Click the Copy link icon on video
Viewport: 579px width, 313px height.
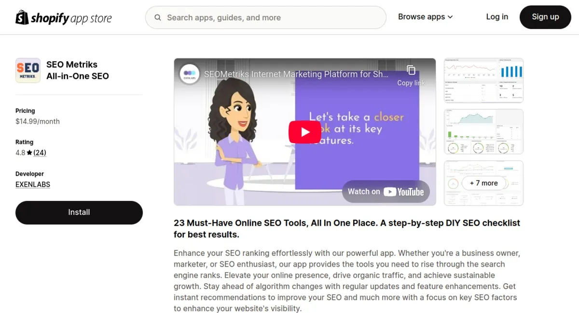[411, 70]
